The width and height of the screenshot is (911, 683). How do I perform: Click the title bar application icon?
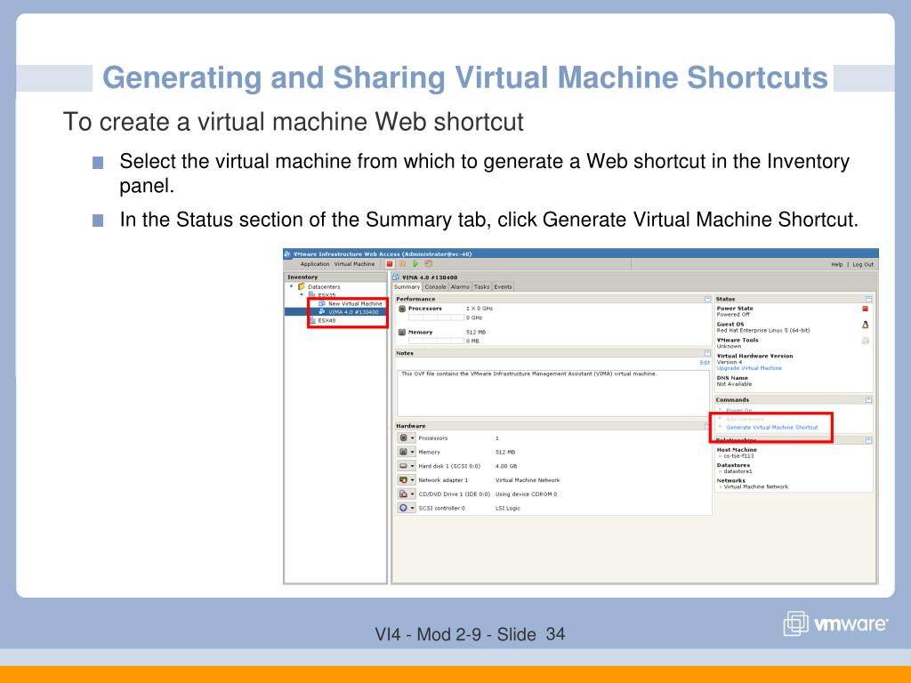pos(287,253)
